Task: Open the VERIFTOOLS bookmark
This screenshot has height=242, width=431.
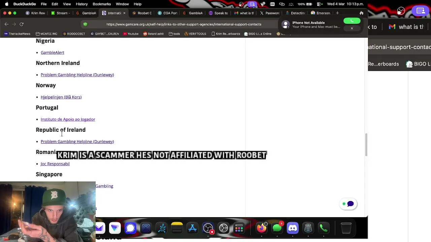Action: click(x=195, y=34)
